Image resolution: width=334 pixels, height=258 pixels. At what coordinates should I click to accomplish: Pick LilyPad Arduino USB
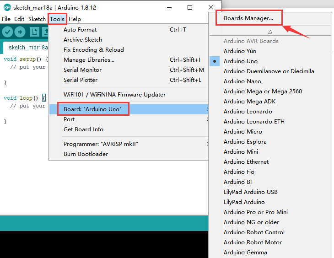pyautogui.click(x=270, y=192)
